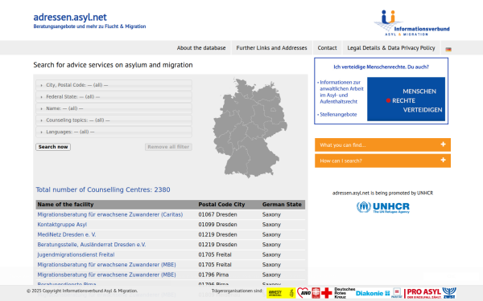Click the Informationsverbund Asyl & Migration logo

pos(411,22)
